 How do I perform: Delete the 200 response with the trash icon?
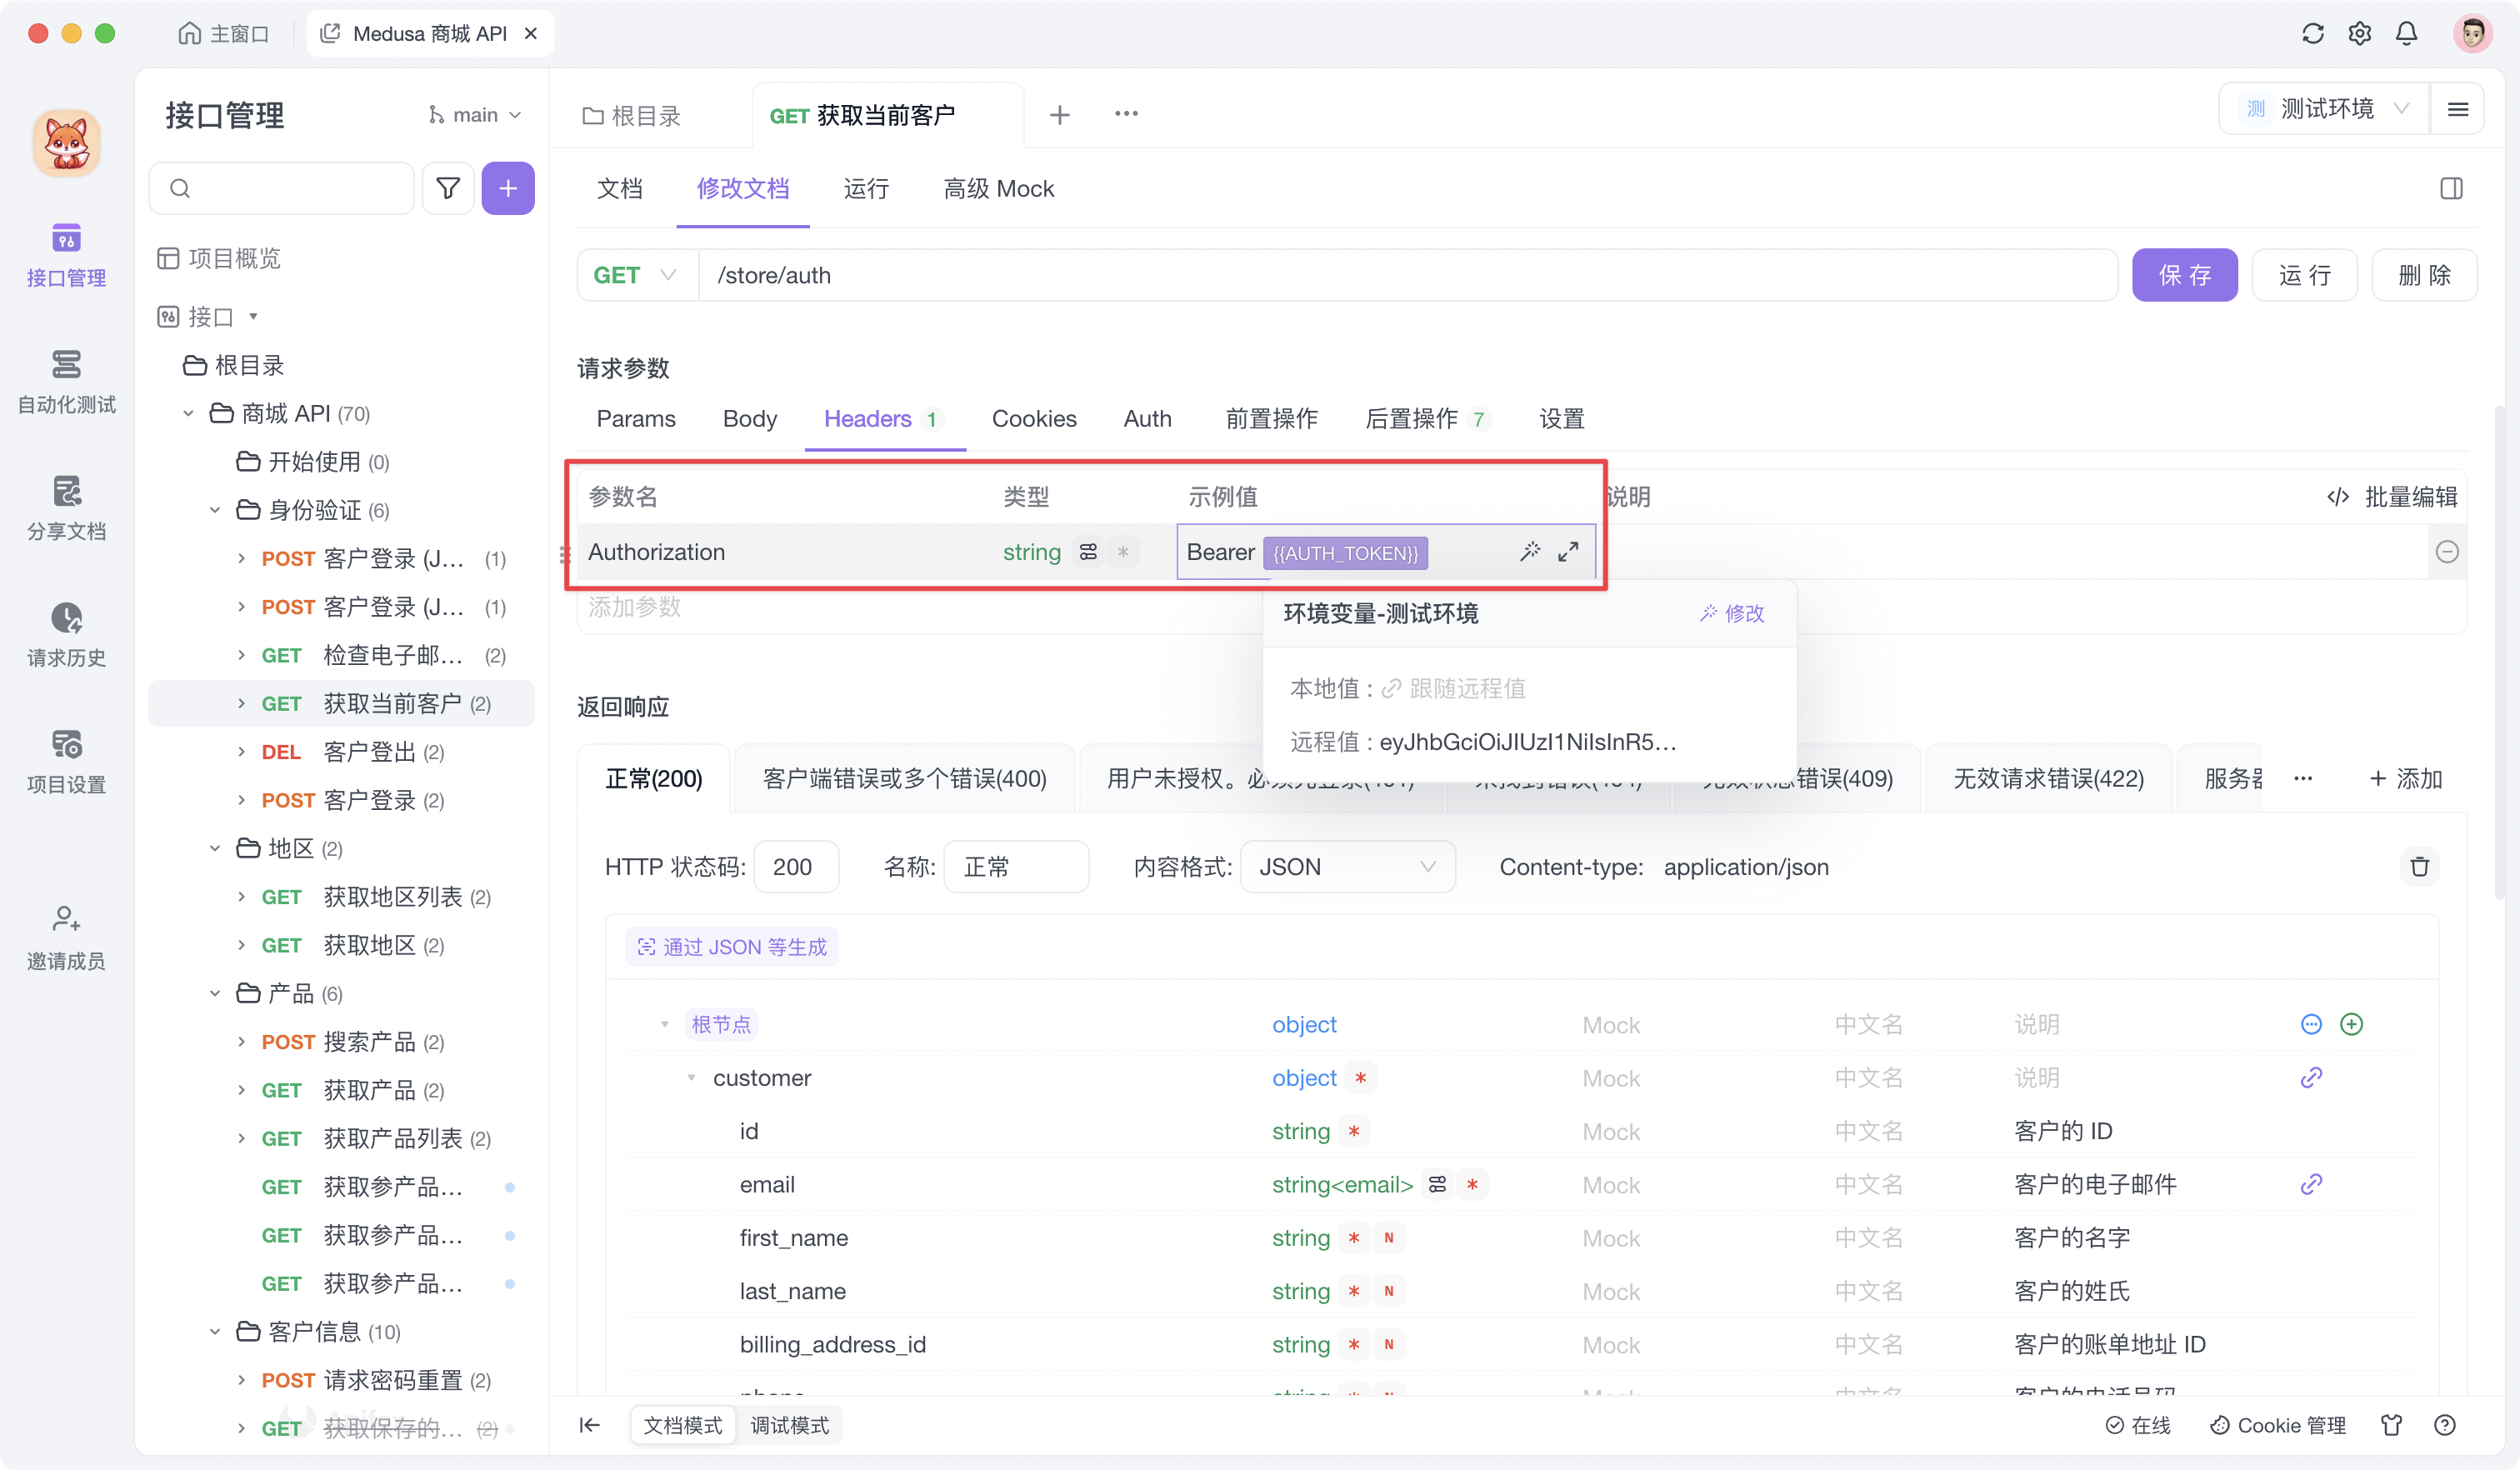click(x=2420, y=866)
